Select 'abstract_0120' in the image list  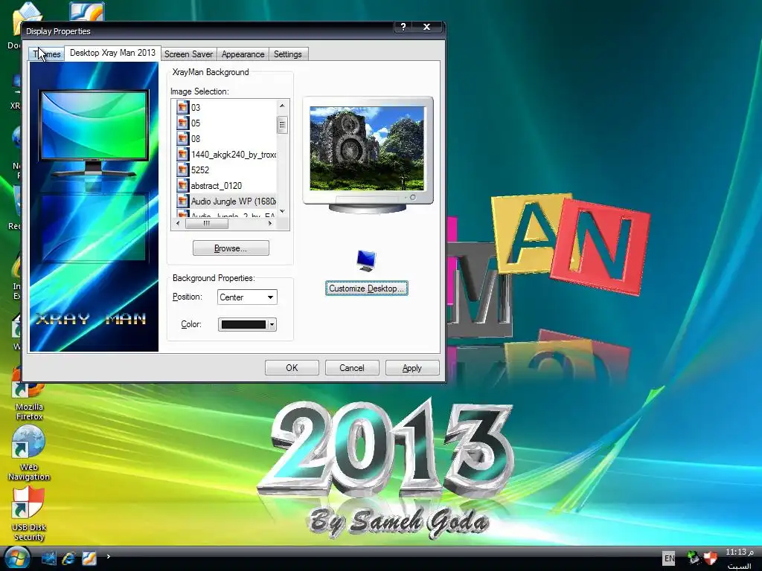(217, 185)
